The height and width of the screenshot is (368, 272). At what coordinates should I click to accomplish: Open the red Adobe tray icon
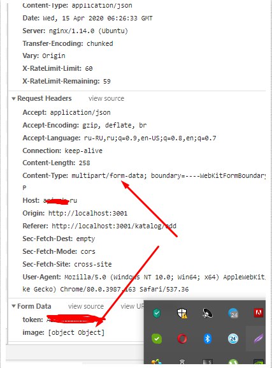point(259,313)
